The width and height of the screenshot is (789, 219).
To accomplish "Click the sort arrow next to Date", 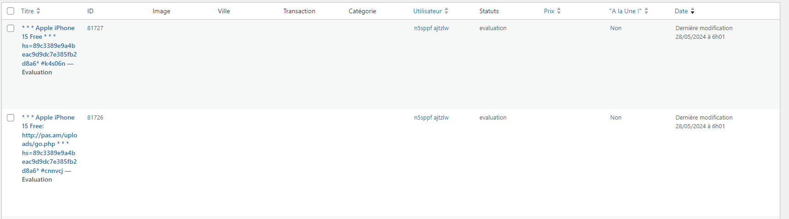I will (x=692, y=11).
